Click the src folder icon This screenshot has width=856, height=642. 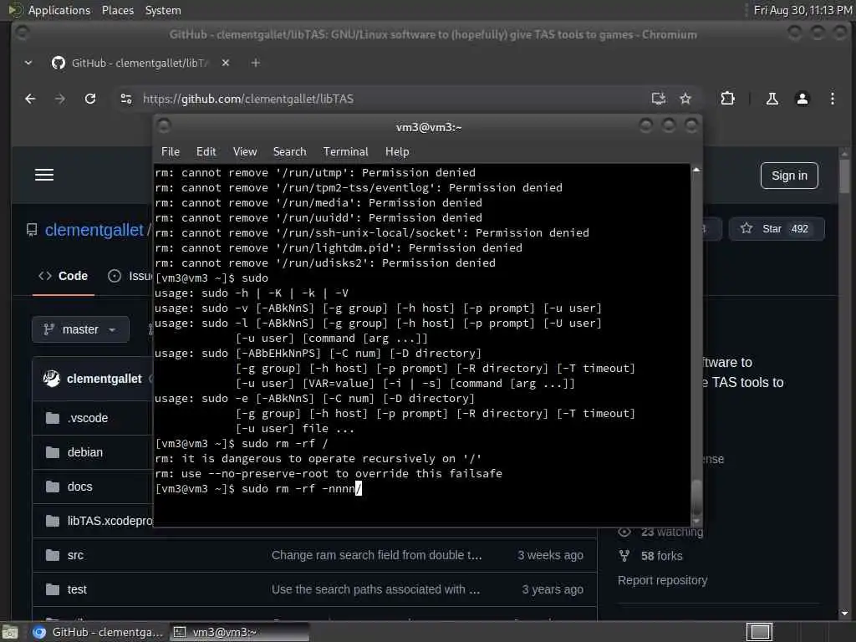click(x=53, y=556)
